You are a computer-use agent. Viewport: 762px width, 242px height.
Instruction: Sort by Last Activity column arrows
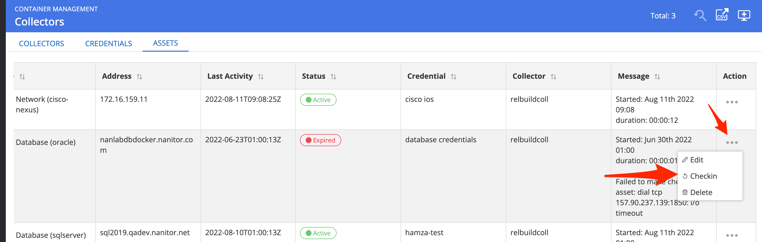click(260, 77)
